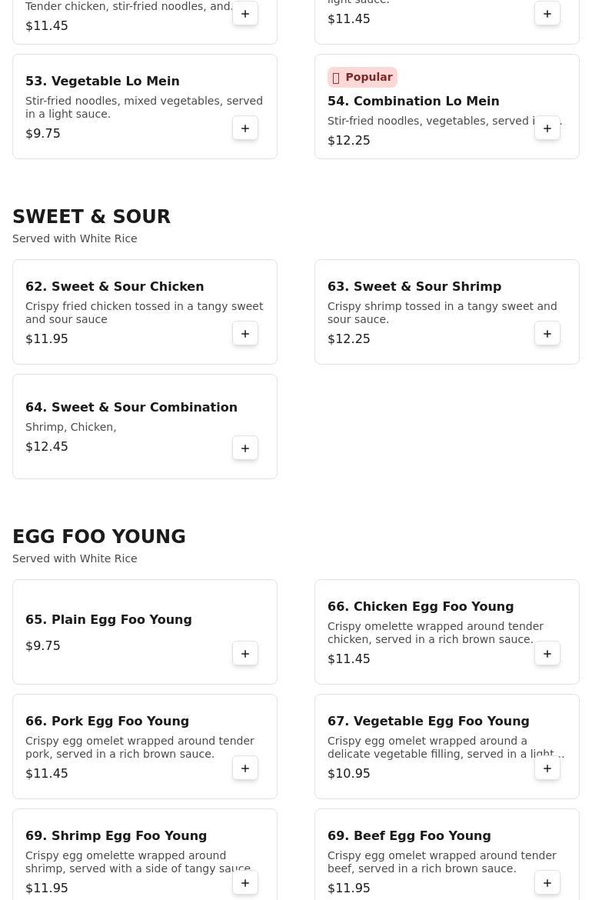Open the Popular badge on Combination Lo Mein
The height and width of the screenshot is (900, 592).
tap(363, 77)
